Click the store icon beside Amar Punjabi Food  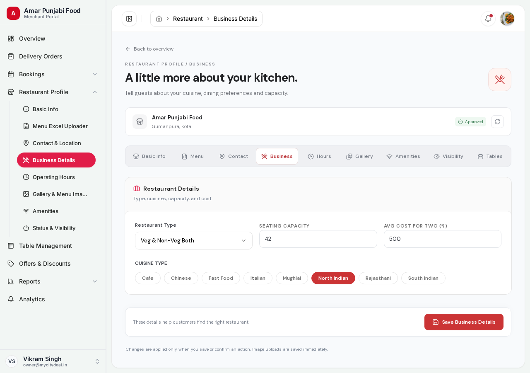tap(140, 122)
